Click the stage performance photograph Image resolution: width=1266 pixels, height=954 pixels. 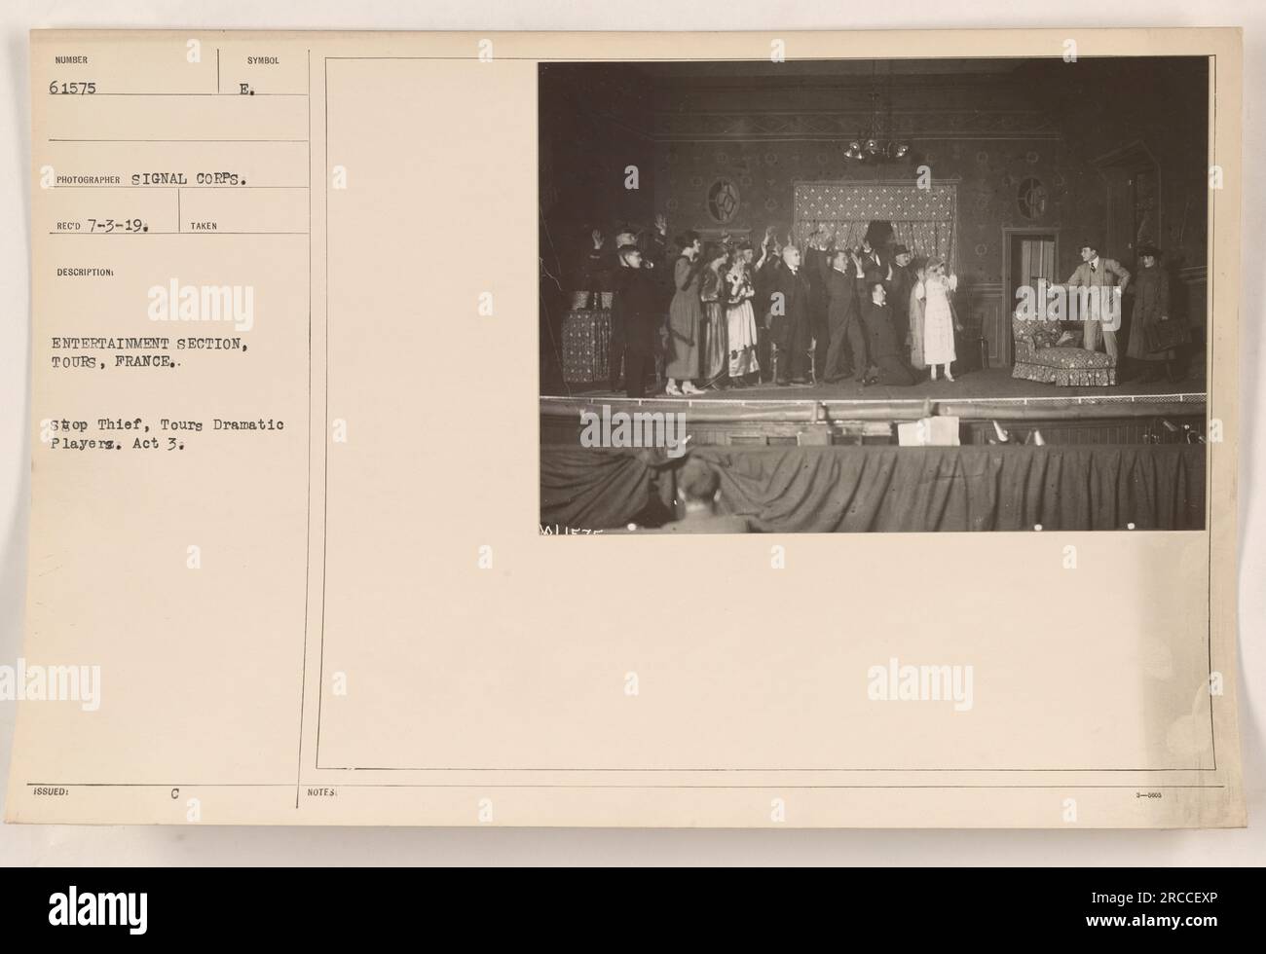pos(873,297)
